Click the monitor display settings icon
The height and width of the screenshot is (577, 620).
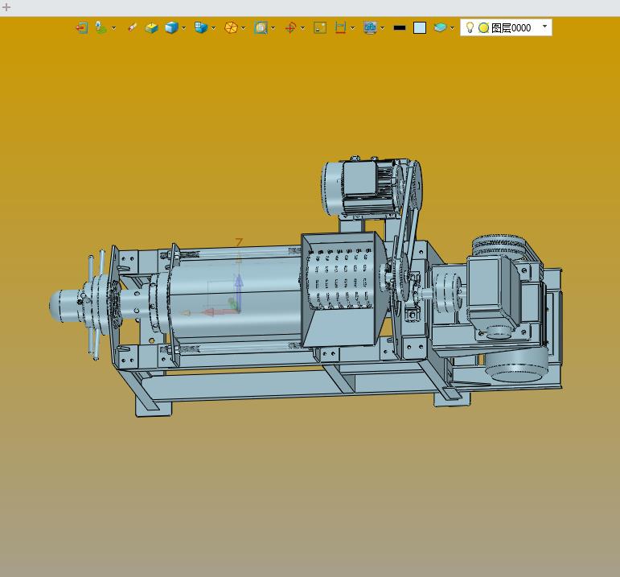tap(370, 27)
